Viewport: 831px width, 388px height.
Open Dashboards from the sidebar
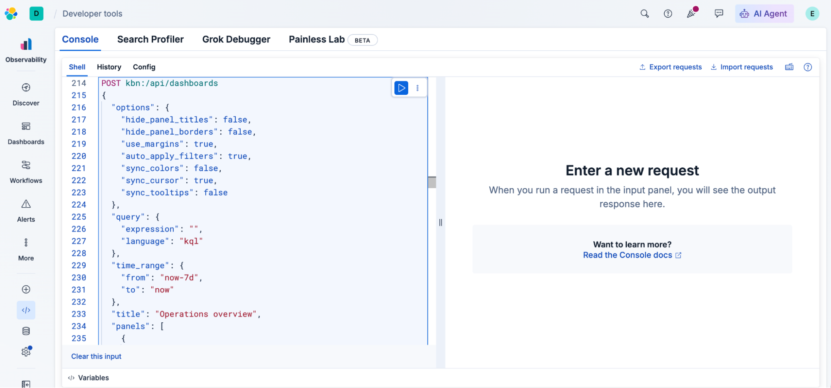point(26,133)
